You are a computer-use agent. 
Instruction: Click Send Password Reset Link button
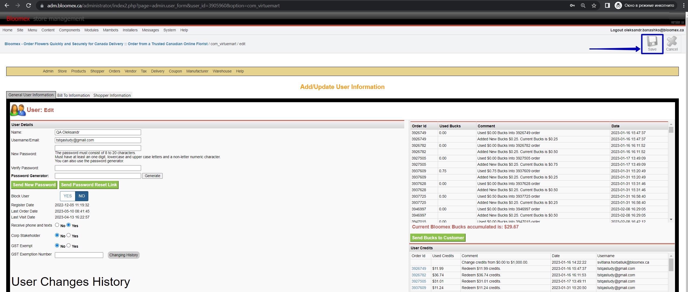pyautogui.click(x=89, y=185)
